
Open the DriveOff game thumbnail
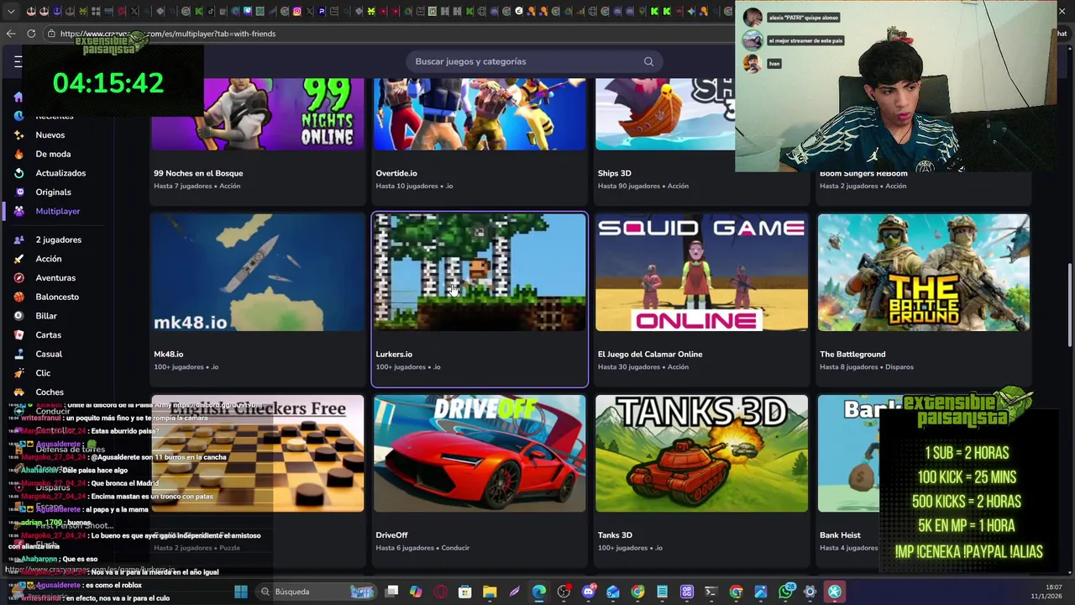click(x=480, y=453)
